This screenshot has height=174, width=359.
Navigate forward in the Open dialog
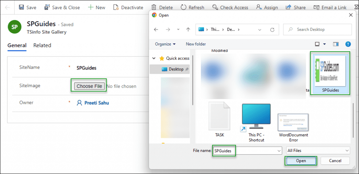click(x=168, y=29)
